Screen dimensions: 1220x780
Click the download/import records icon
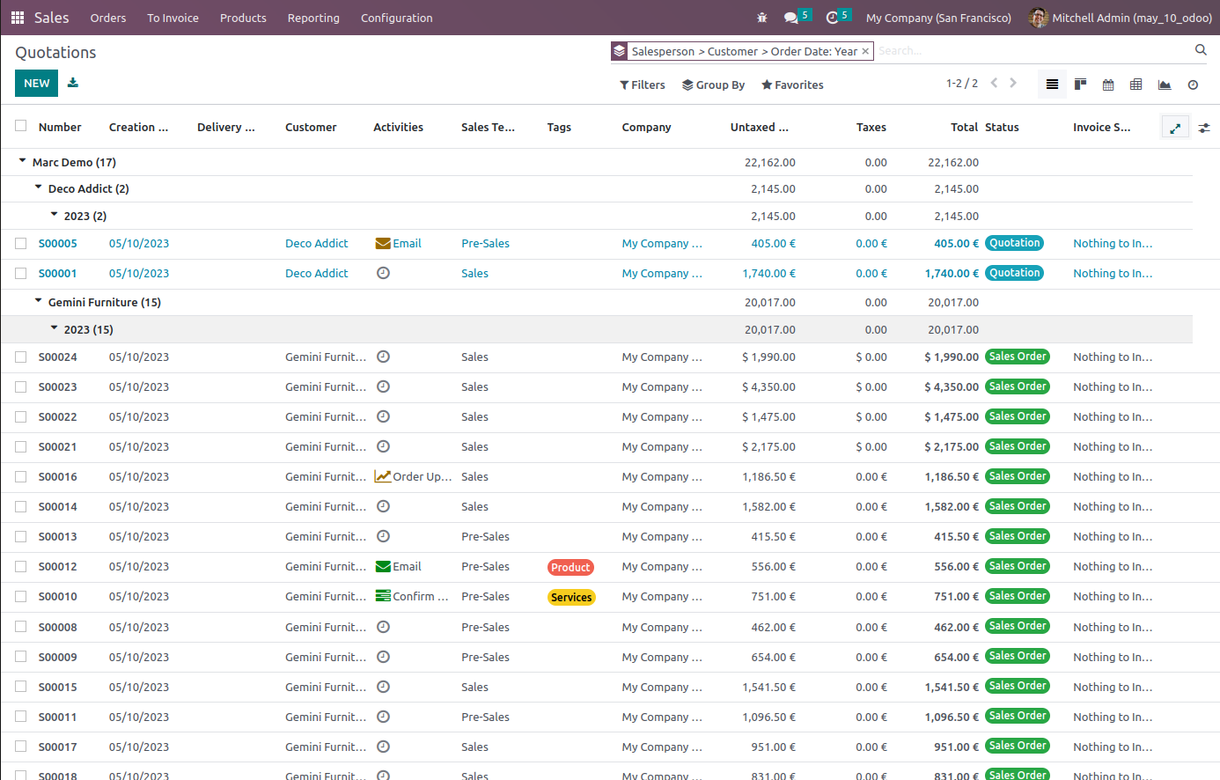point(73,83)
